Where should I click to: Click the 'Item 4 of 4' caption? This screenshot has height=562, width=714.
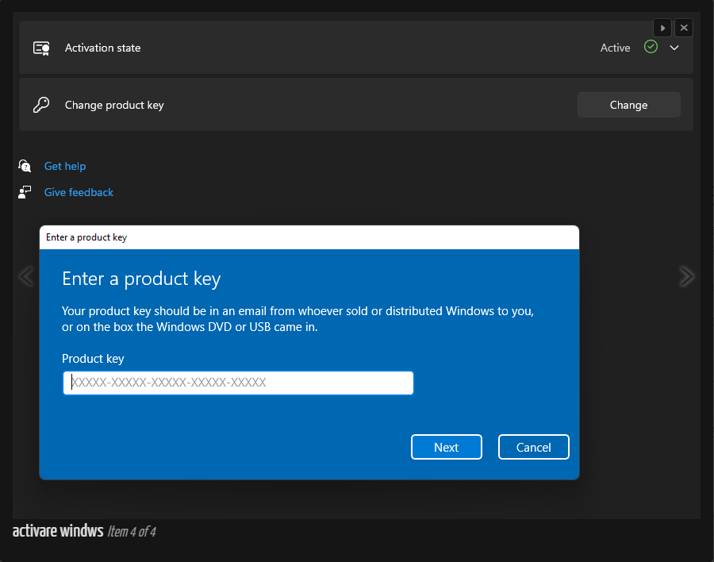click(x=132, y=532)
